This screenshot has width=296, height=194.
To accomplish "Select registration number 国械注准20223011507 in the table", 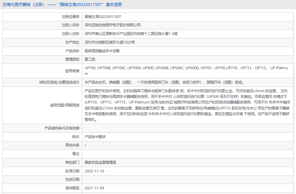I will point(103,17).
